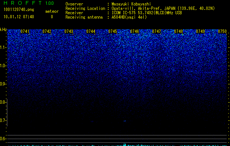The height and width of the screenshot is (146, 230).
Task: Click the date stamp 10.01.12 07:40
Action: [x=19, y=17]
